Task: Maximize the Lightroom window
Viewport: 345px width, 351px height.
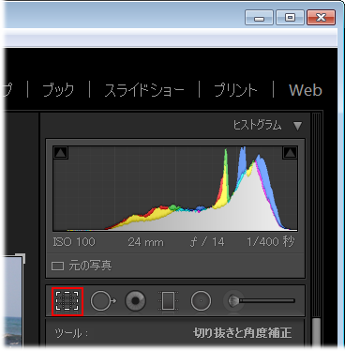Action: pos(290,18)
